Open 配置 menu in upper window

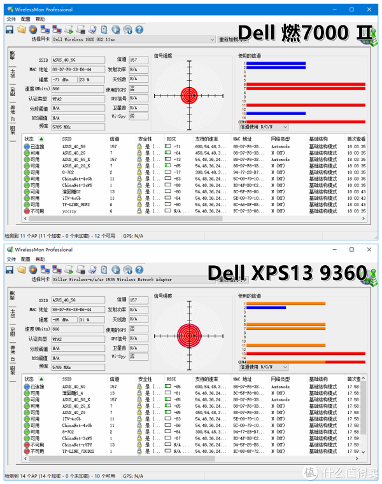[x=25, y=19]
